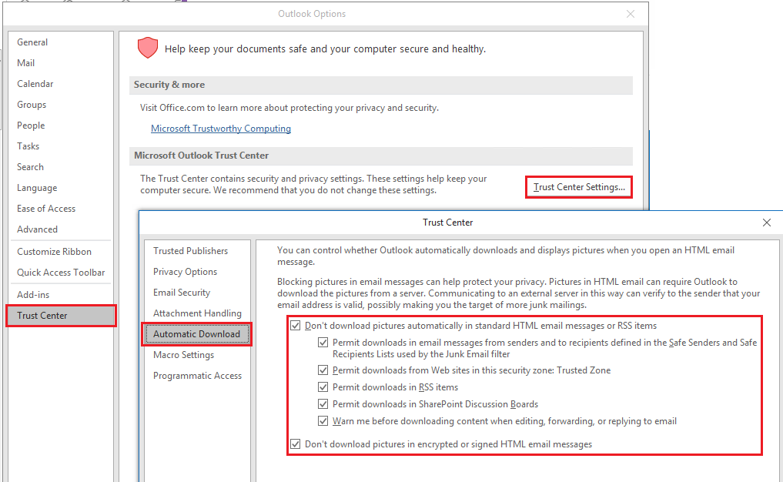
Task: Select Quick Access Toolbar category
Action: (x=61, y=273)
